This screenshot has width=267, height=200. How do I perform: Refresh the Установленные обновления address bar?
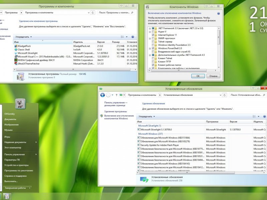(224, 95)
